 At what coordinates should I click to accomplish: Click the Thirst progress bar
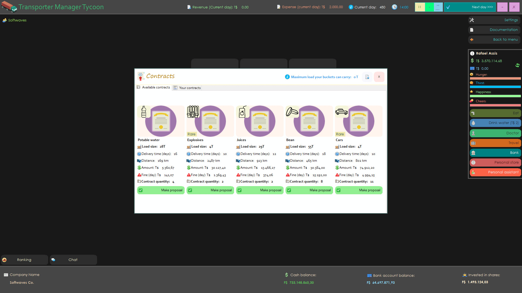[495, 87]
